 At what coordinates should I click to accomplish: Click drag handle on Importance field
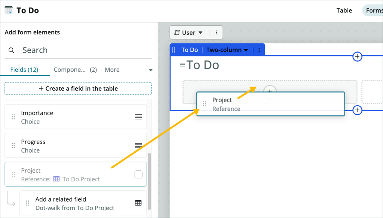tap(13, 117)
